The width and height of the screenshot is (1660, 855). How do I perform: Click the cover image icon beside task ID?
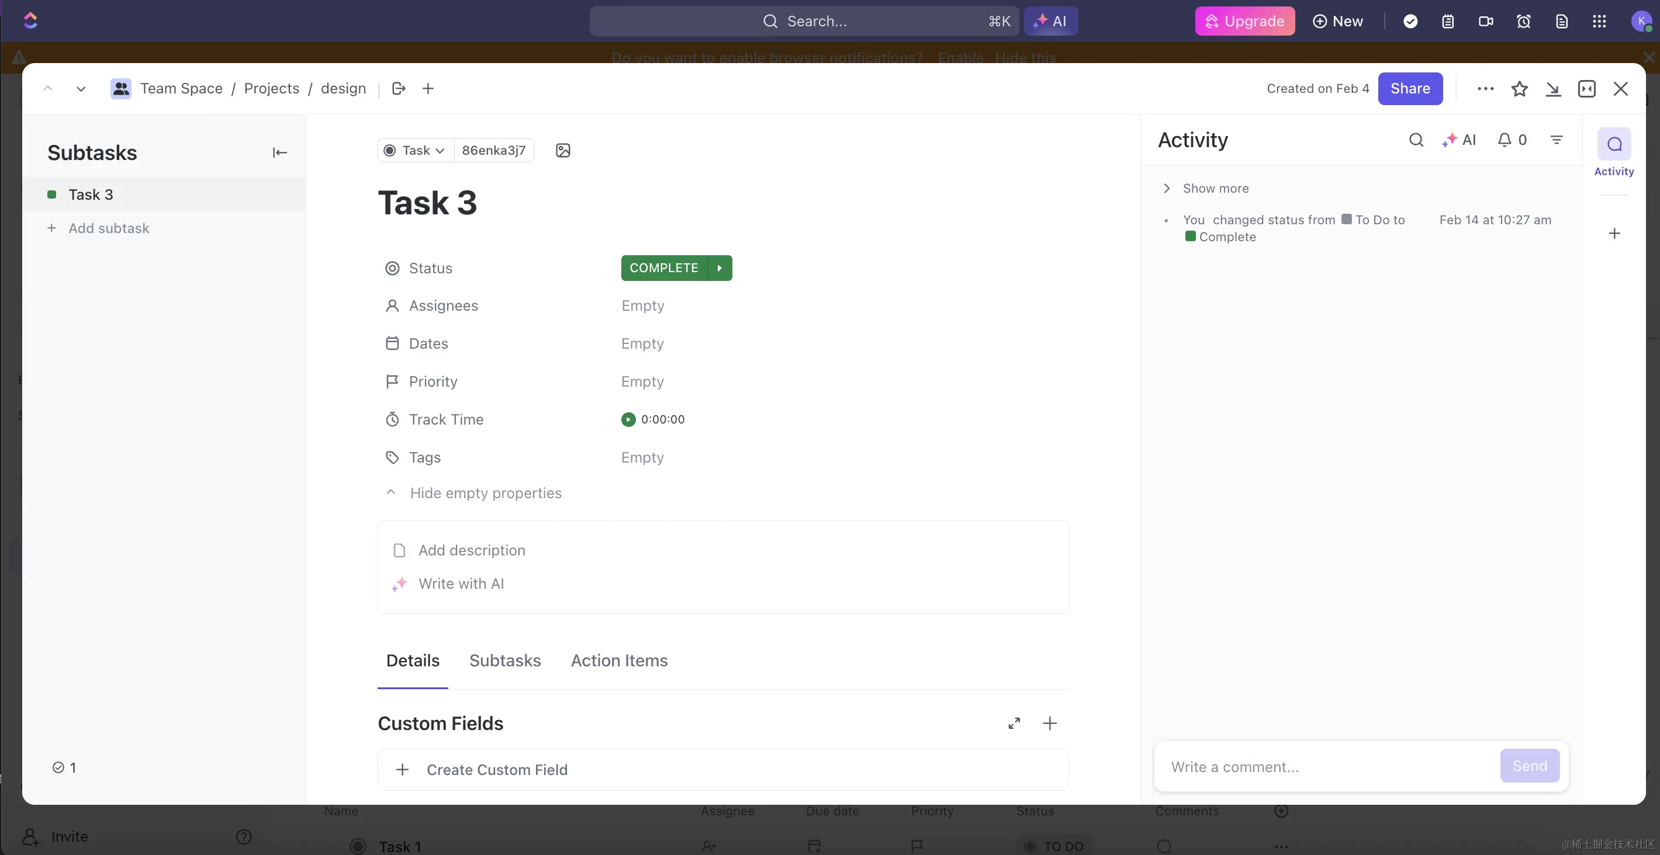(562, 151)
